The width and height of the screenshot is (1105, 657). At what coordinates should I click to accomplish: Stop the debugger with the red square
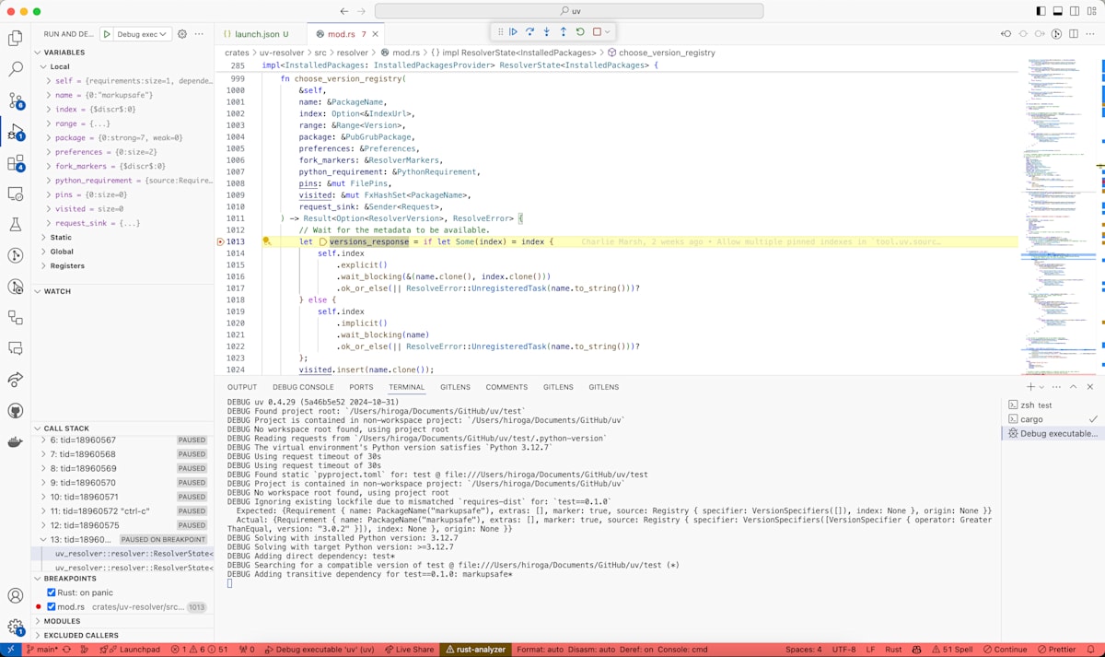(x=598, y=31)
